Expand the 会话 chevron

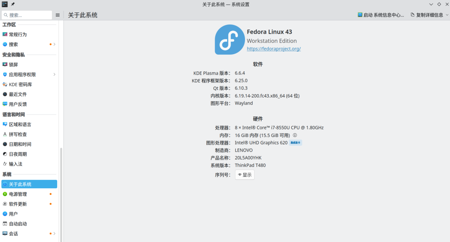(x=54, y=233)
